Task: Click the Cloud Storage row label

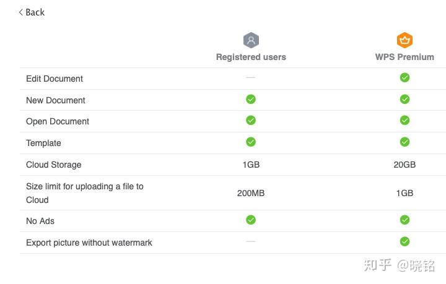Action: 53,165
